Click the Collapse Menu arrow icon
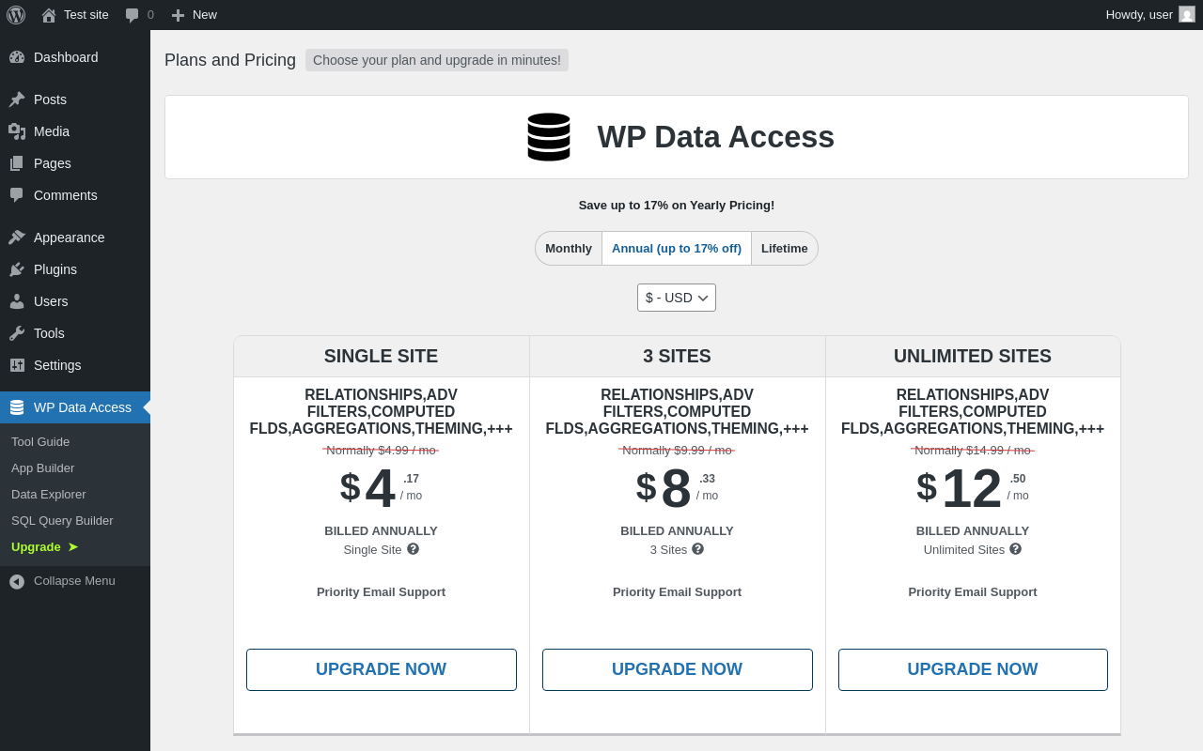 coord(17,582)
